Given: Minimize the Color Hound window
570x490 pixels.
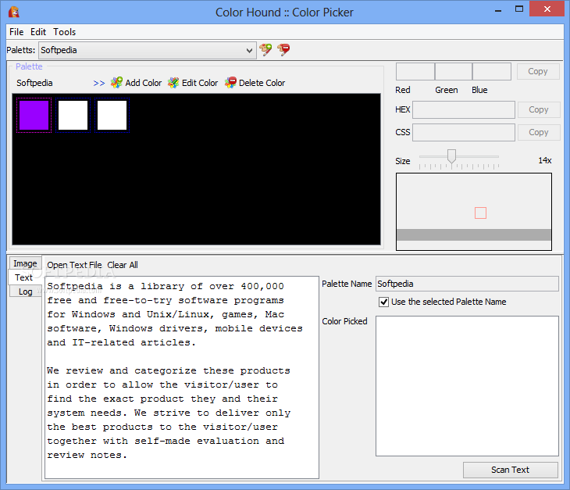Looking at the screenshot, I should (x=498, y=10).
